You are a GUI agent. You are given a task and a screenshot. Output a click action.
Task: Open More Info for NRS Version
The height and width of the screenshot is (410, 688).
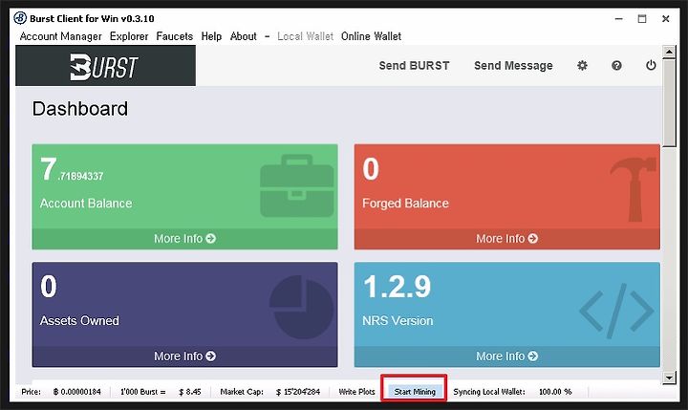(x=506, y=356)
